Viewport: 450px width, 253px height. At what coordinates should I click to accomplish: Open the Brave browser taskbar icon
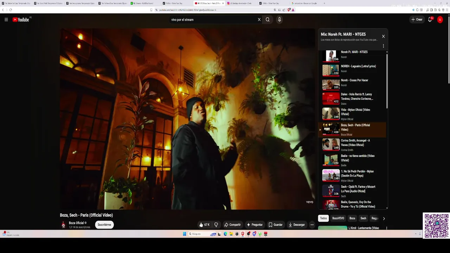pos(243,234)
